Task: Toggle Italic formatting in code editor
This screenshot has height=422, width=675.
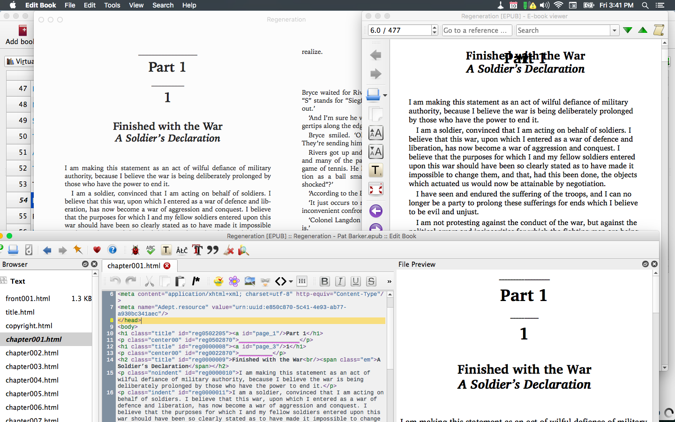Action: pyautogui.click(x=340, y=281)
